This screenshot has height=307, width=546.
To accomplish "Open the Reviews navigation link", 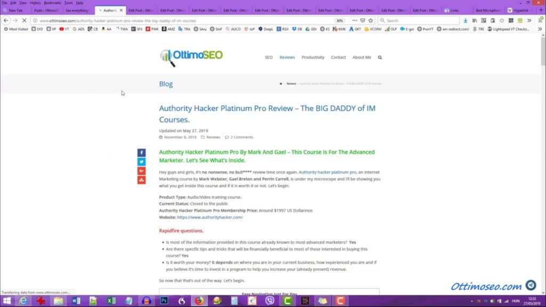I will point(287,58).
